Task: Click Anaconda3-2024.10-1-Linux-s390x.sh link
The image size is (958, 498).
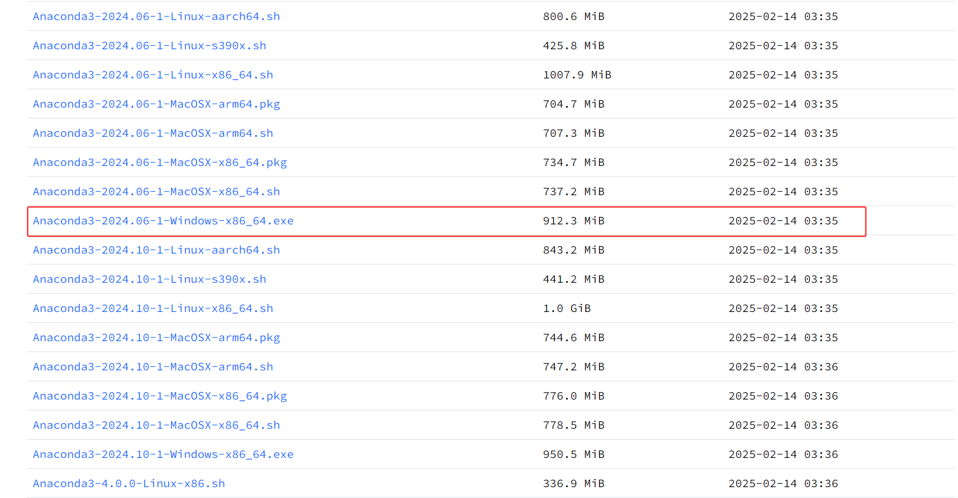Action: (x=149, y=279)
